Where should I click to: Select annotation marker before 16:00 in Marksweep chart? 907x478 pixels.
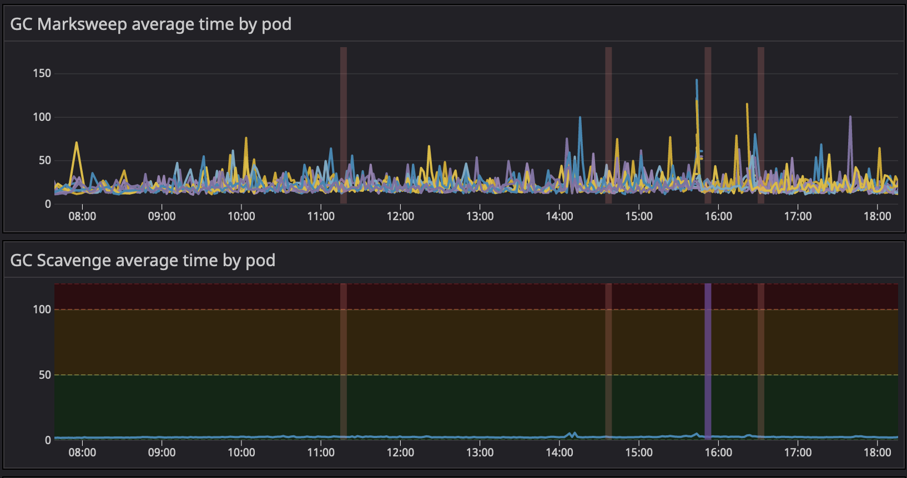708,125
